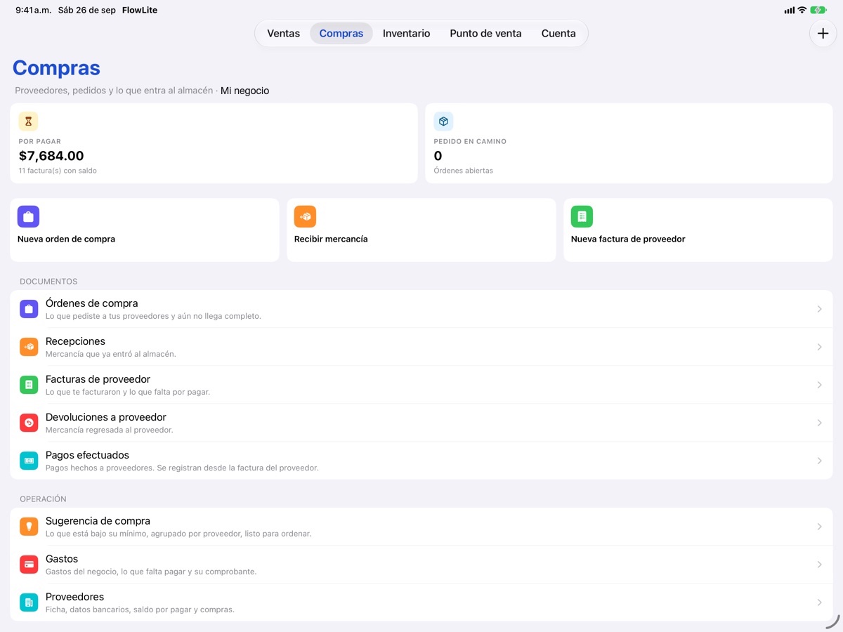The height and width of the screenshot is (632, 843).
Task: Open Recepciones documents
Action: point(421,347)
